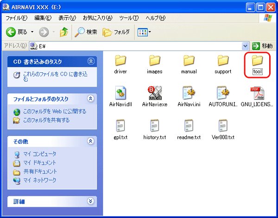Click the マイ コンピュータ link
Image resolution: width=278 pixels, height=218 pixels.
40,154
